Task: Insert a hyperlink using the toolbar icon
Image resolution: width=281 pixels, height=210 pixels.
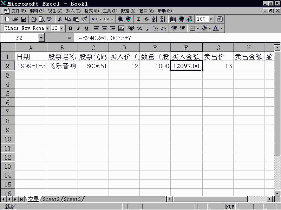Action: point(120,20)
